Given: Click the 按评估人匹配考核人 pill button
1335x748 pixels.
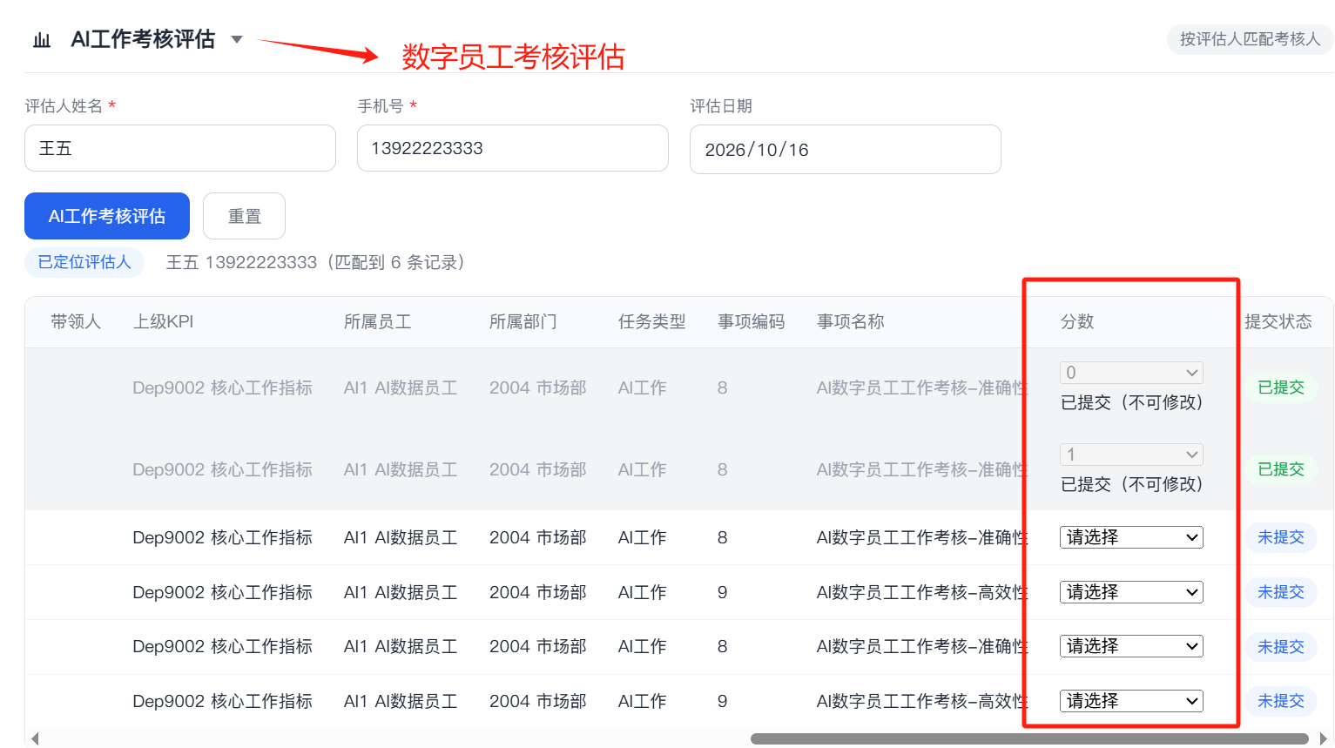Looking at the screenshot, I should [x=1250, y=39].
